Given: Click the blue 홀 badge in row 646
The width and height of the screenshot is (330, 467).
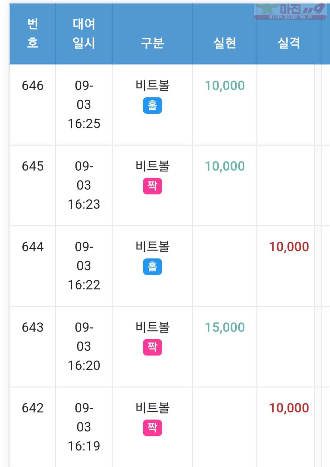Looking at the screenshot, I should 152,105.
